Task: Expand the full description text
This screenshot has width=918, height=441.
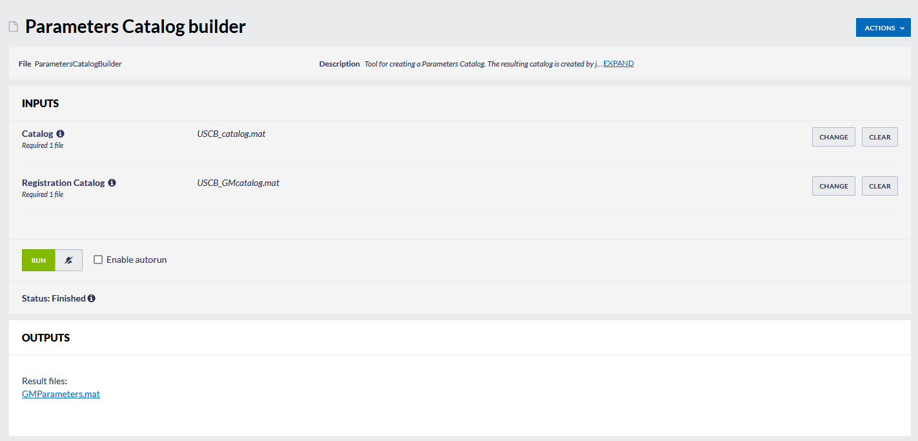Action: [x=618, y=63]
